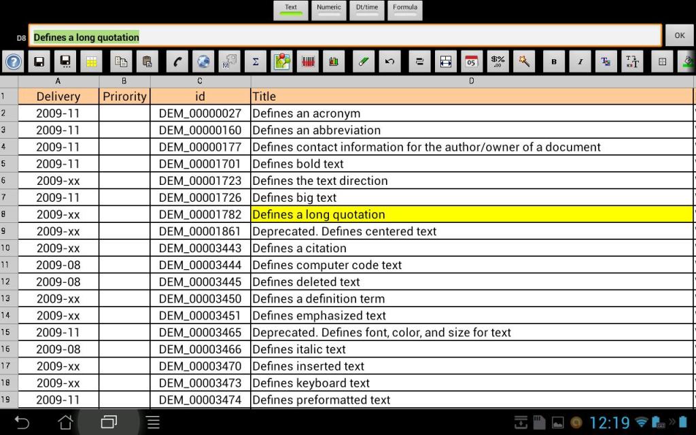Click the magic wand icon
696x435 pixels.
[x=524, y=62]
